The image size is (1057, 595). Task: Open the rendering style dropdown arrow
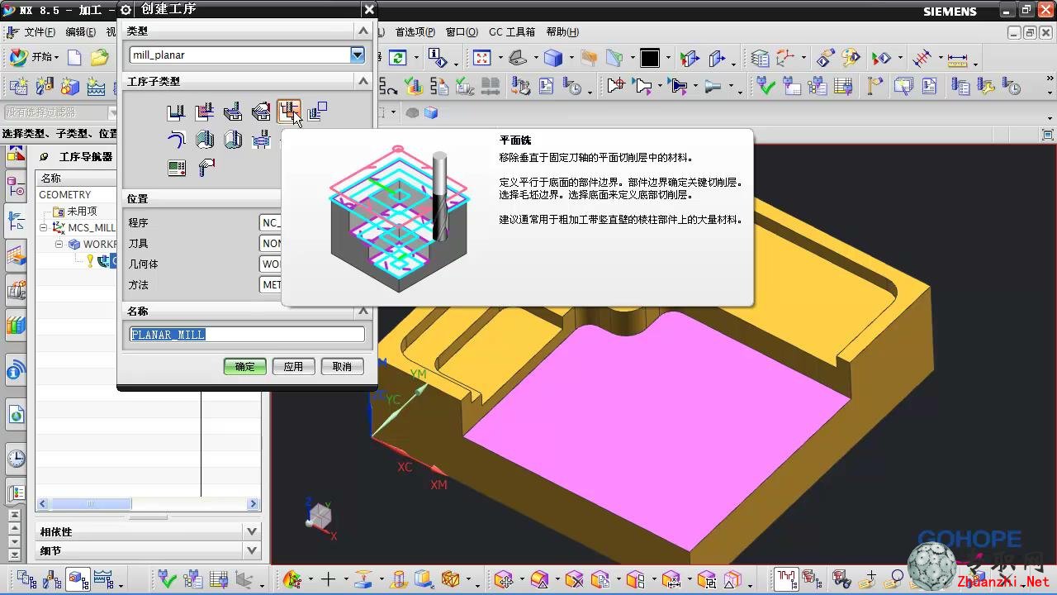click(571, 59)
